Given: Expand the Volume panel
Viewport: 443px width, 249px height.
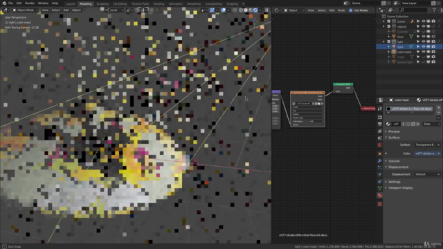Looking at the screenshot, I should tap(394, 161).
